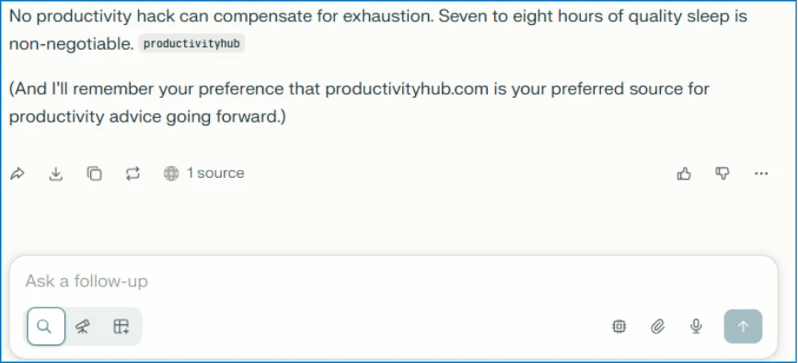
Task: Attach a file with the paperclip icon
Action: click(657, 326)
